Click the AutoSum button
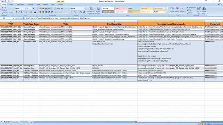223x125 pixels. (191, 8)
